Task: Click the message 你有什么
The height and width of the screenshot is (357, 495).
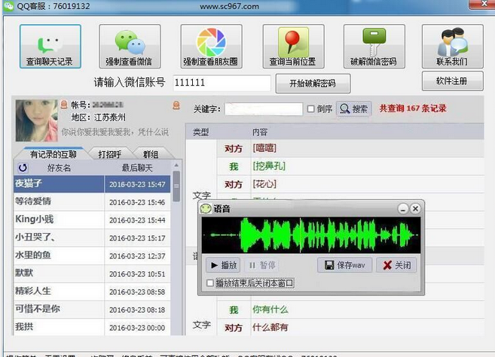Action: coord(270,310)
